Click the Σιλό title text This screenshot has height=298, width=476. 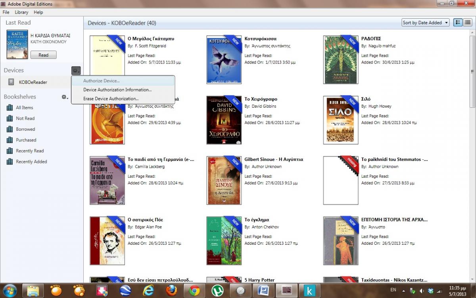366,99
